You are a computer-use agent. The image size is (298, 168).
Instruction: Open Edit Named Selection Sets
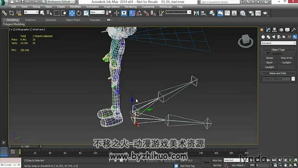point(161,13)
